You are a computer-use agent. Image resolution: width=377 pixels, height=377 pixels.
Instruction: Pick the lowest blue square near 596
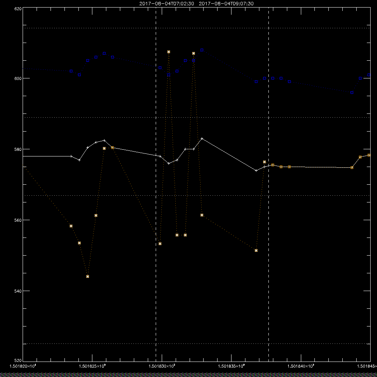(x=352, y=93)
